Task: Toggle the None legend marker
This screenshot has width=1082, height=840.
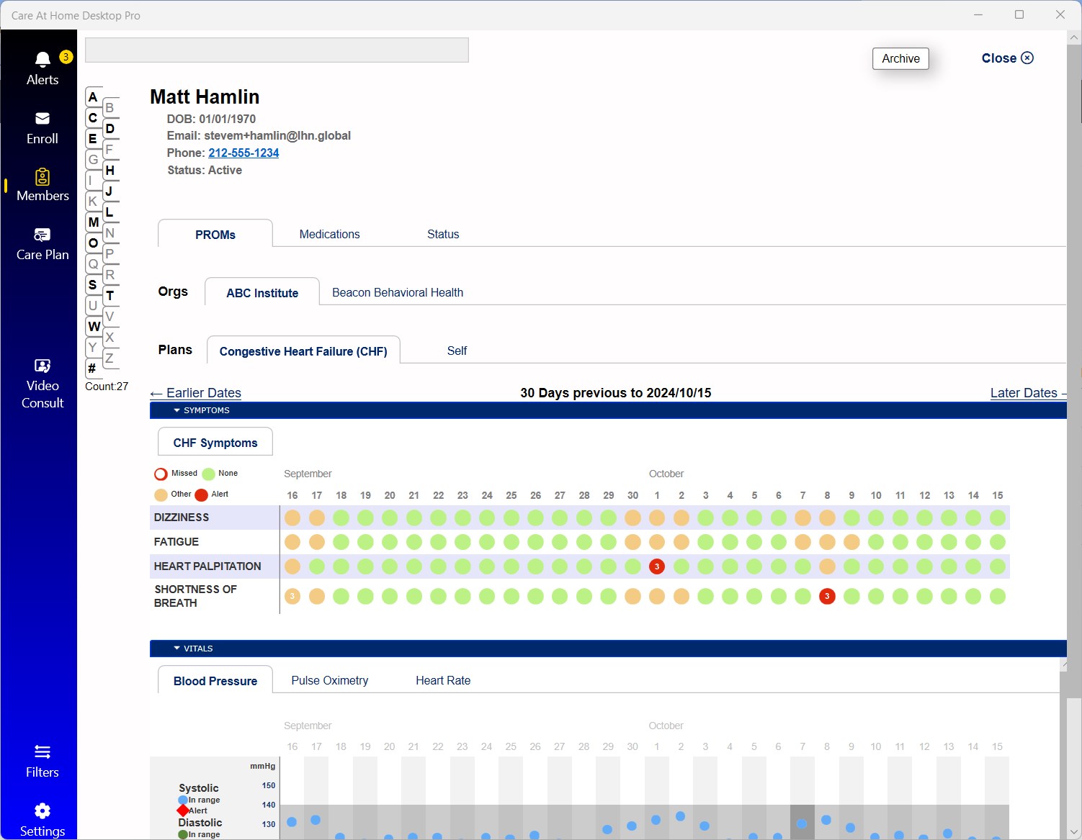Action: pos(208,474)
